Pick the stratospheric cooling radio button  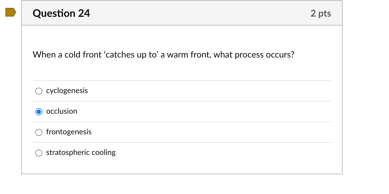pos(39,153)
